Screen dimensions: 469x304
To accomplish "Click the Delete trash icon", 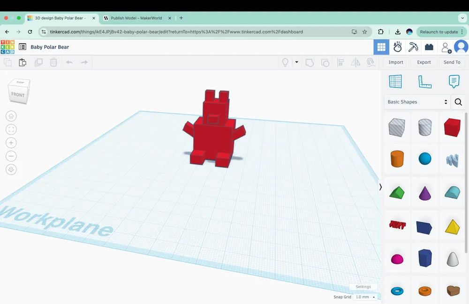I will click(53, 62).
